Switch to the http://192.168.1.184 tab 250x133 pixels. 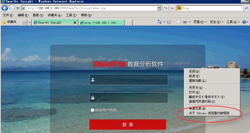pos(102,23)
